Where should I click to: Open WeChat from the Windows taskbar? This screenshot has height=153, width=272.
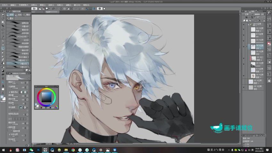31,150
